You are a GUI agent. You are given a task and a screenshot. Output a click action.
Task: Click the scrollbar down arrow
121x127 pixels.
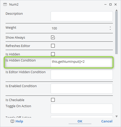click(x=116, y=116)
